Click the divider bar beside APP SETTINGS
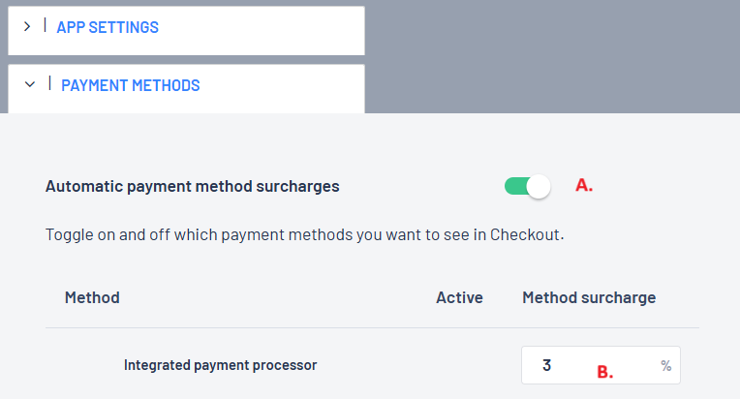 [x=46, y=26]
